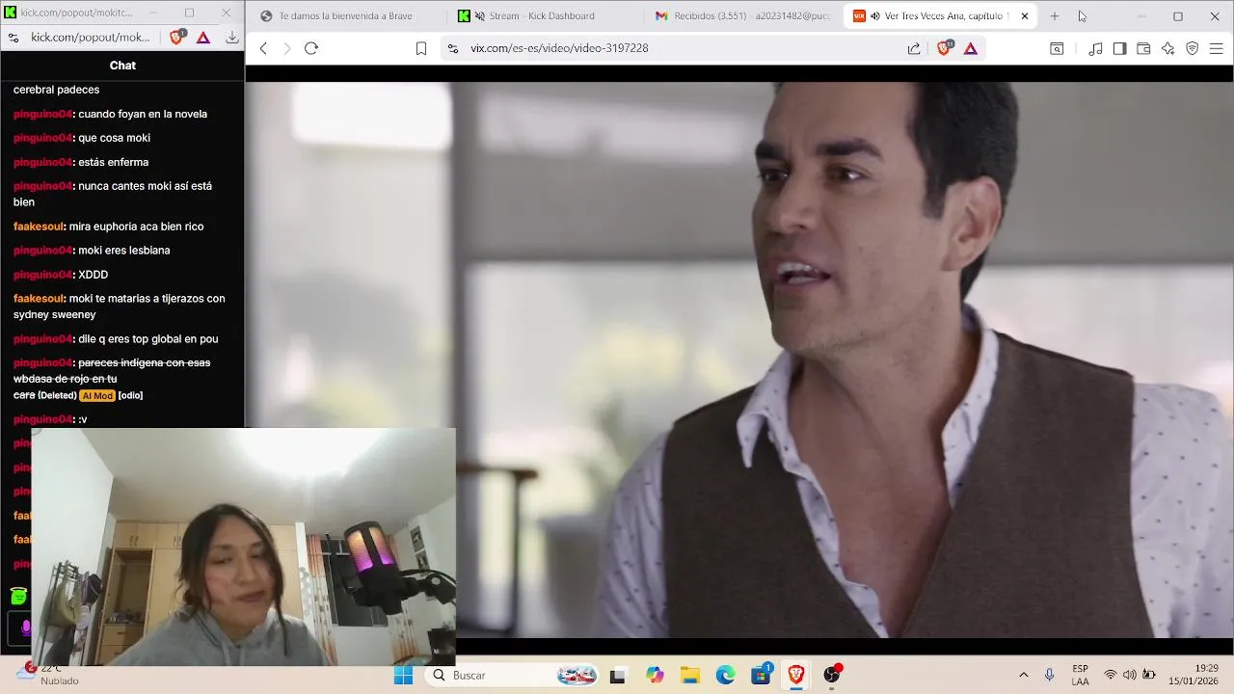Switch to Te damos la bienvenida a Brave tab
The image size is (1234, 694).
(x=345, y=16)
